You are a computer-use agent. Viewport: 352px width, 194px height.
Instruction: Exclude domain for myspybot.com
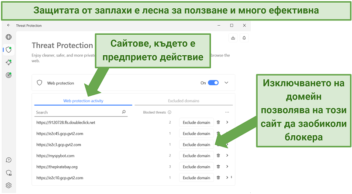197,156
